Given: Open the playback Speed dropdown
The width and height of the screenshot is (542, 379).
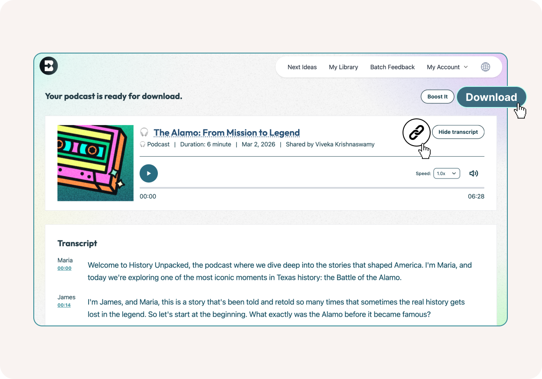Looking at the screenshot, I should [x=447, y=173].
